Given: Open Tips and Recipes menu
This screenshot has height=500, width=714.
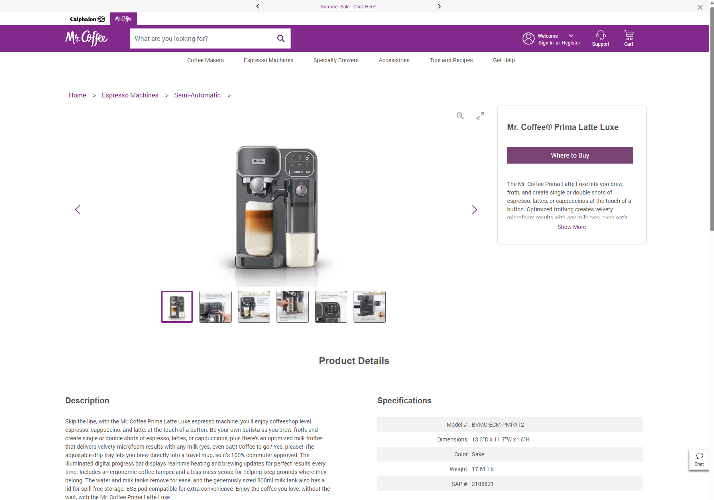Looking at the screenshot, I should pyautogui.click(x=451, y=60).
